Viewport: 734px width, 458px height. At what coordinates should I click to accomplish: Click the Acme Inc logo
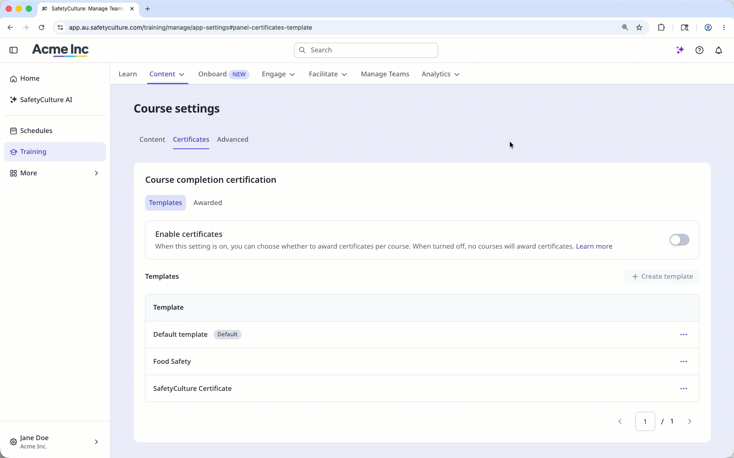click(60, 50)
